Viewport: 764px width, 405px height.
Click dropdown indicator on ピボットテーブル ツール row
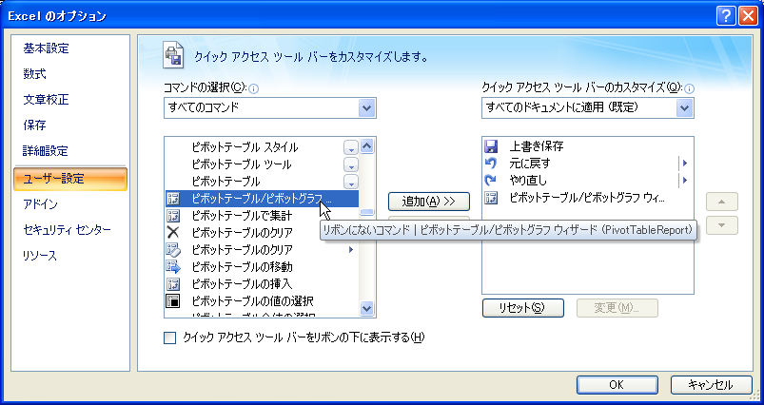click(x=351, y=164)
